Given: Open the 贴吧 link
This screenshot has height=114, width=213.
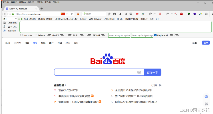Looking at the screenshot, I should [35, 43].
